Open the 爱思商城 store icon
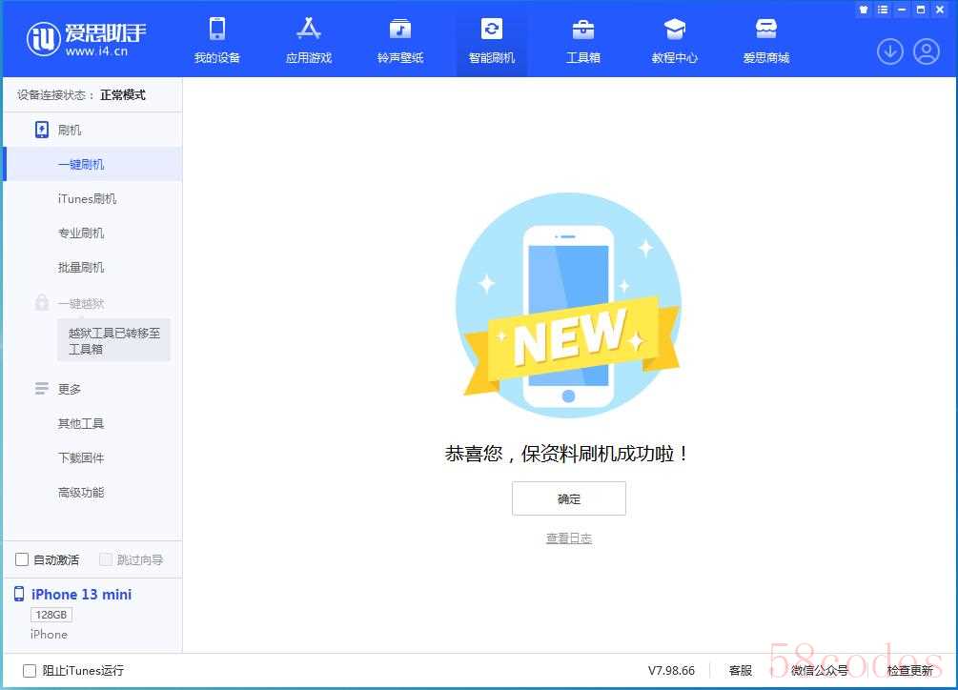 coord(766,30)
